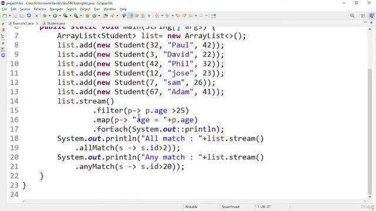
Task: Select the Java perspective icon
Action: (x=371, y=16)
